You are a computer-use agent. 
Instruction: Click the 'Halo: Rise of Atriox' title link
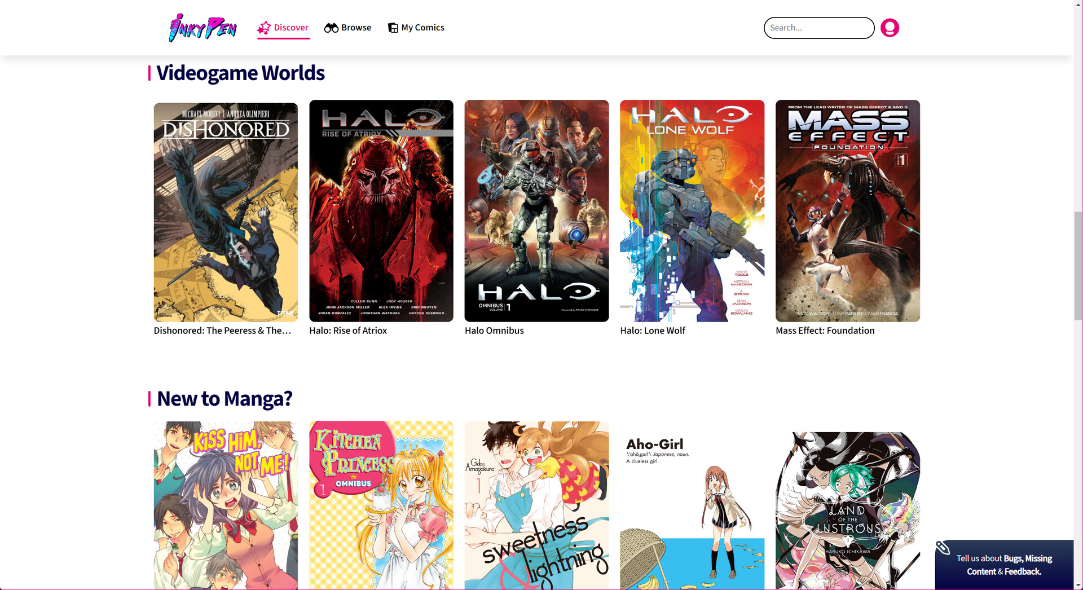(x=348, y=331)
